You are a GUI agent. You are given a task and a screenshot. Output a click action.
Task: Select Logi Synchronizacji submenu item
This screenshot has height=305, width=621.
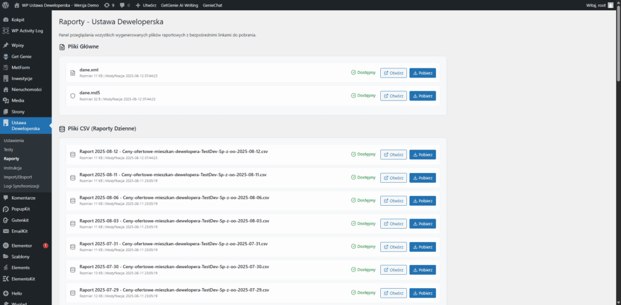coord(21,186)
